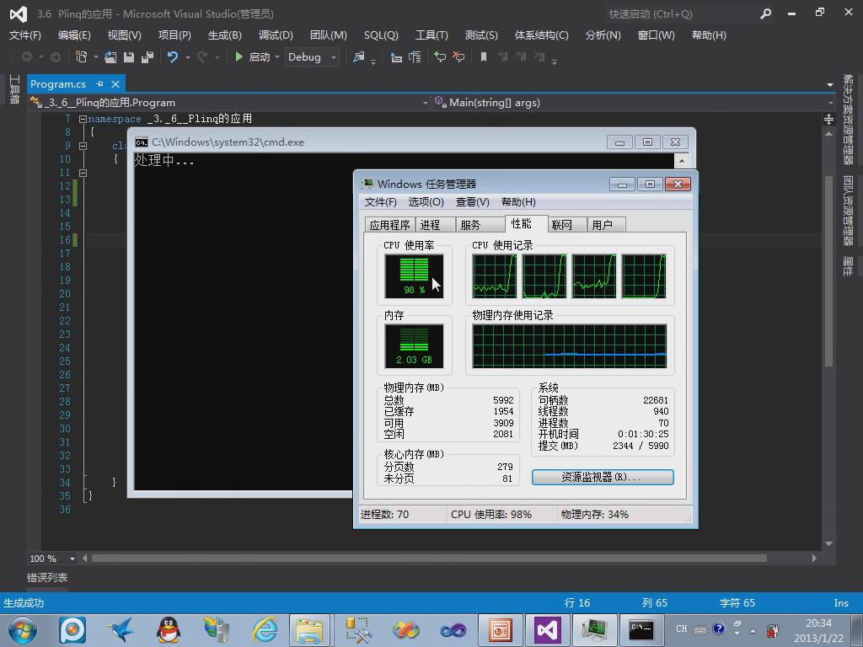This screenshot has height=647, width=863.
Task: Open Windows Explorer folder in taskbar
Action: 309,630
